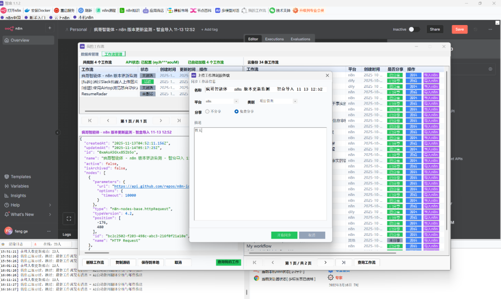Screen dimensions: 501x299
Task: Expand the Help submenu in sidebar
Action: pos(50,205)
